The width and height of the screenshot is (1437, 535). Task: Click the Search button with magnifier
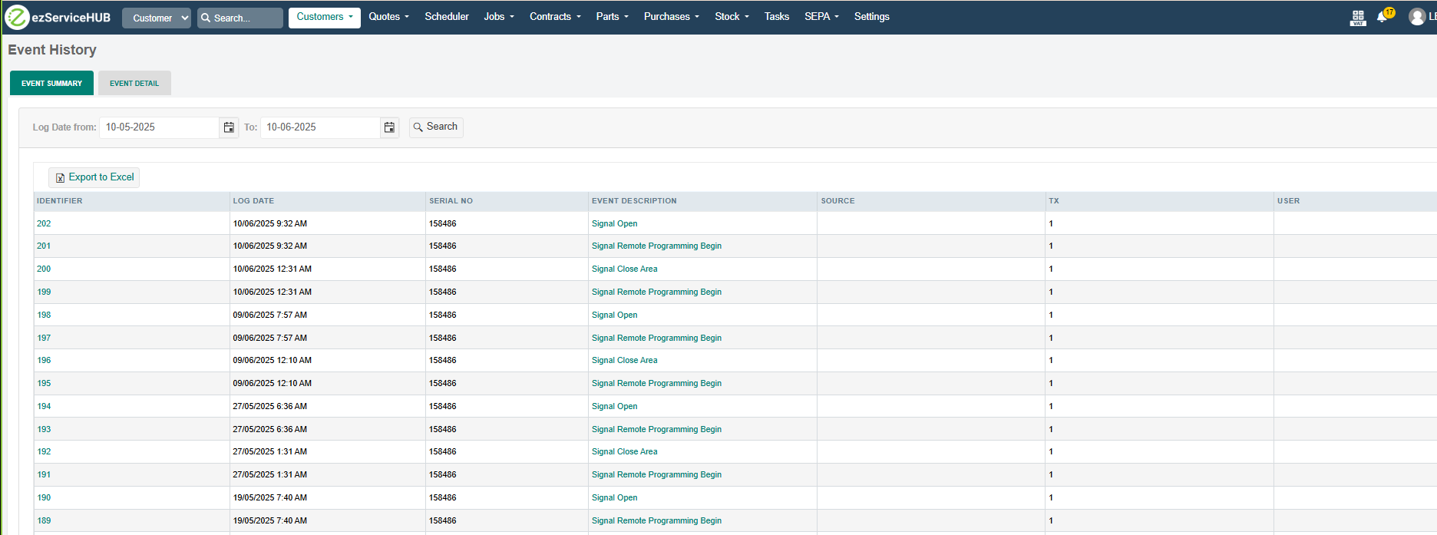[x=436, y=127]
